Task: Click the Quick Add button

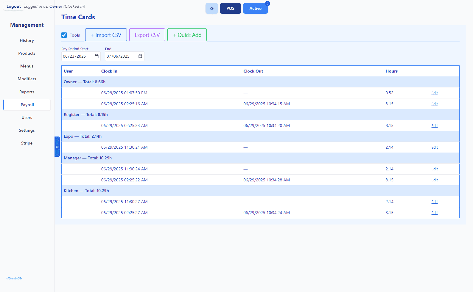Action: pos(187,35)
